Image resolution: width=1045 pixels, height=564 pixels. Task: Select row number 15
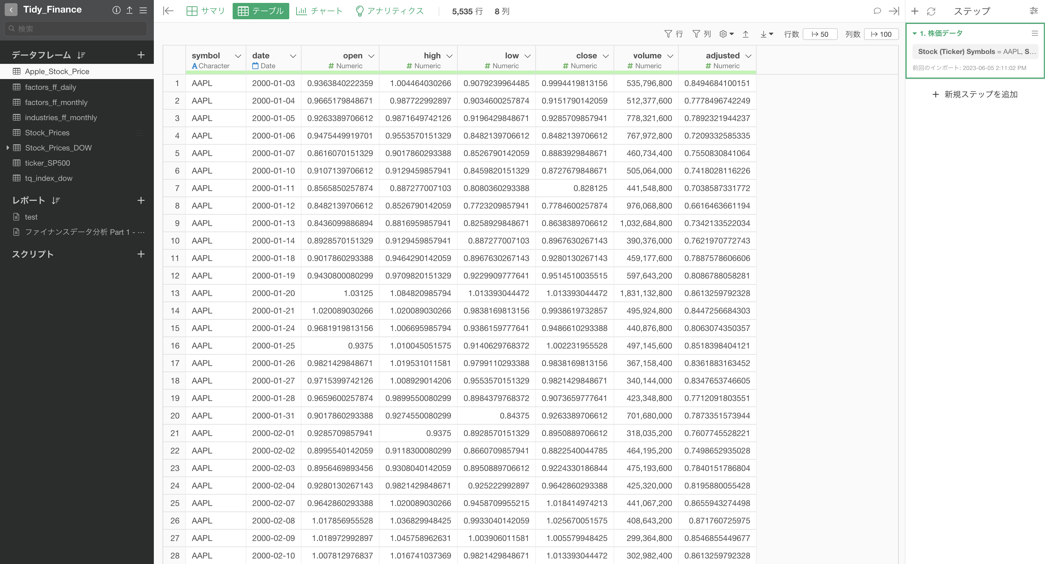(175, 328)
